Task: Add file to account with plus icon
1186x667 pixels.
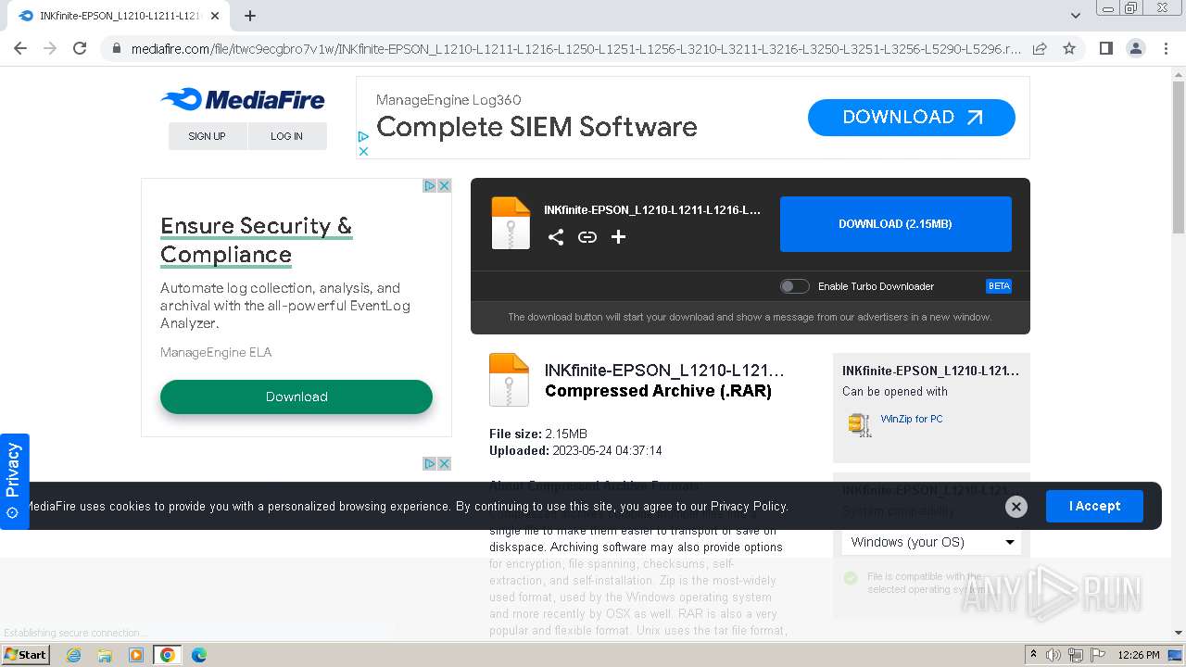Action: [x=619, y=237]
